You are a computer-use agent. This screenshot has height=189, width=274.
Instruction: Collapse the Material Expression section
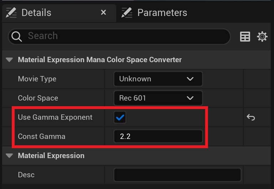point(9,156)
